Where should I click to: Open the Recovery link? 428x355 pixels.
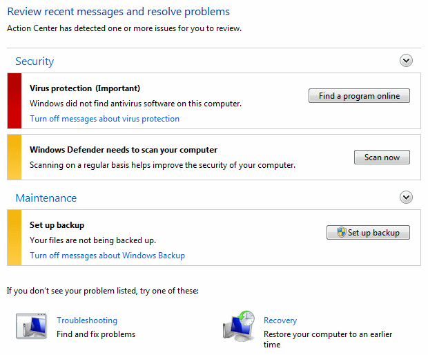(280, 320)
